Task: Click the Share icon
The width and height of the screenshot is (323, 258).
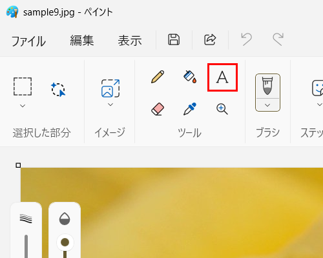Action: tap(210, 39)
